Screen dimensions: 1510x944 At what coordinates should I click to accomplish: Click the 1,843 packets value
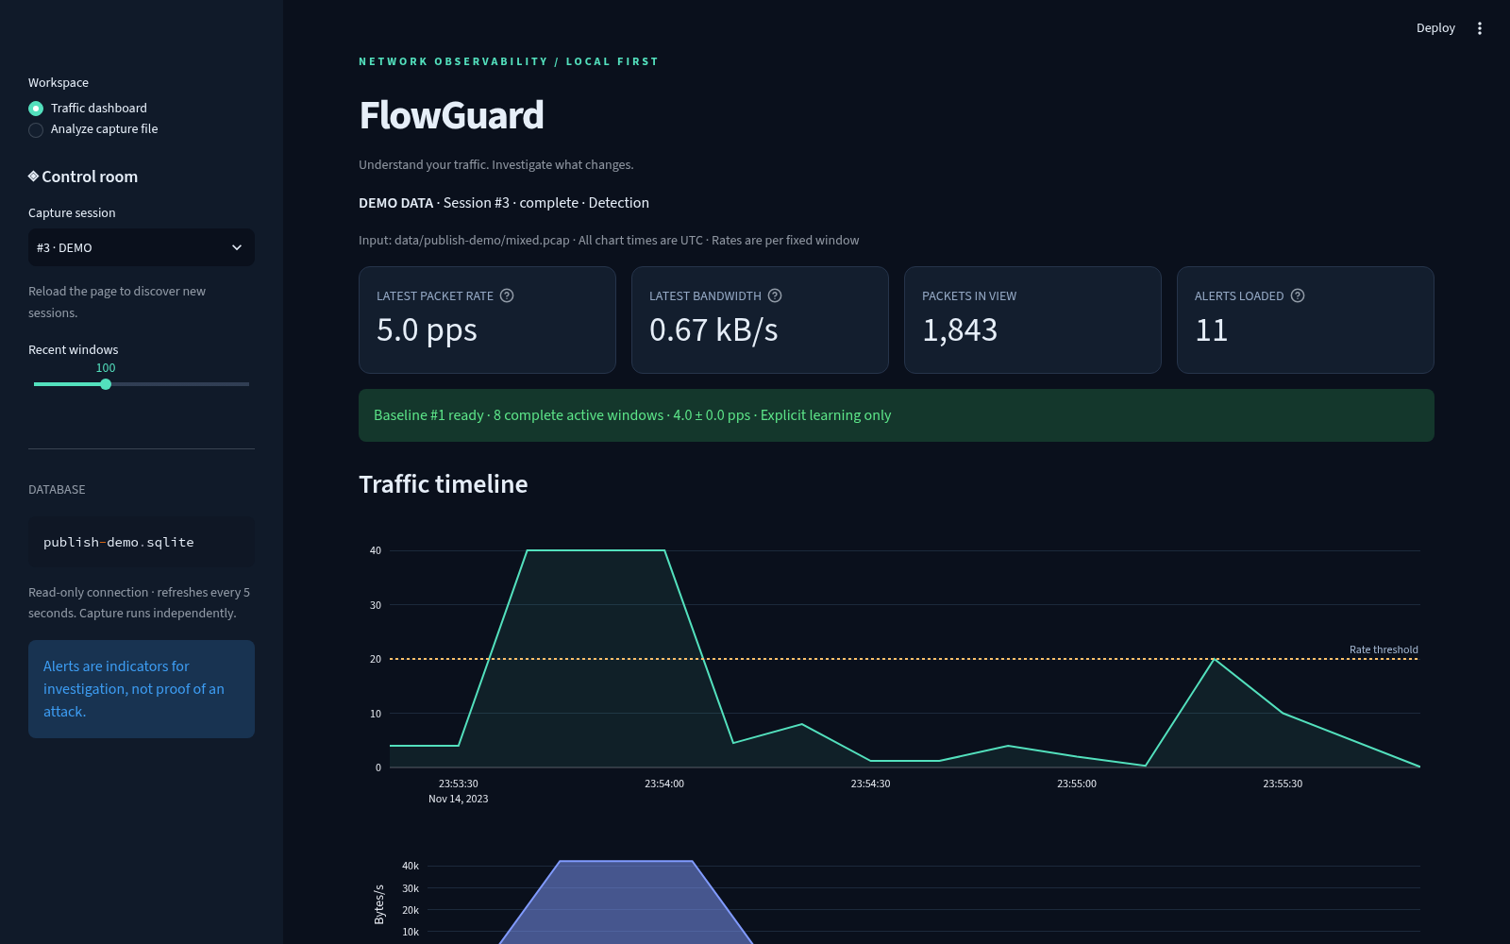(960, 330)
